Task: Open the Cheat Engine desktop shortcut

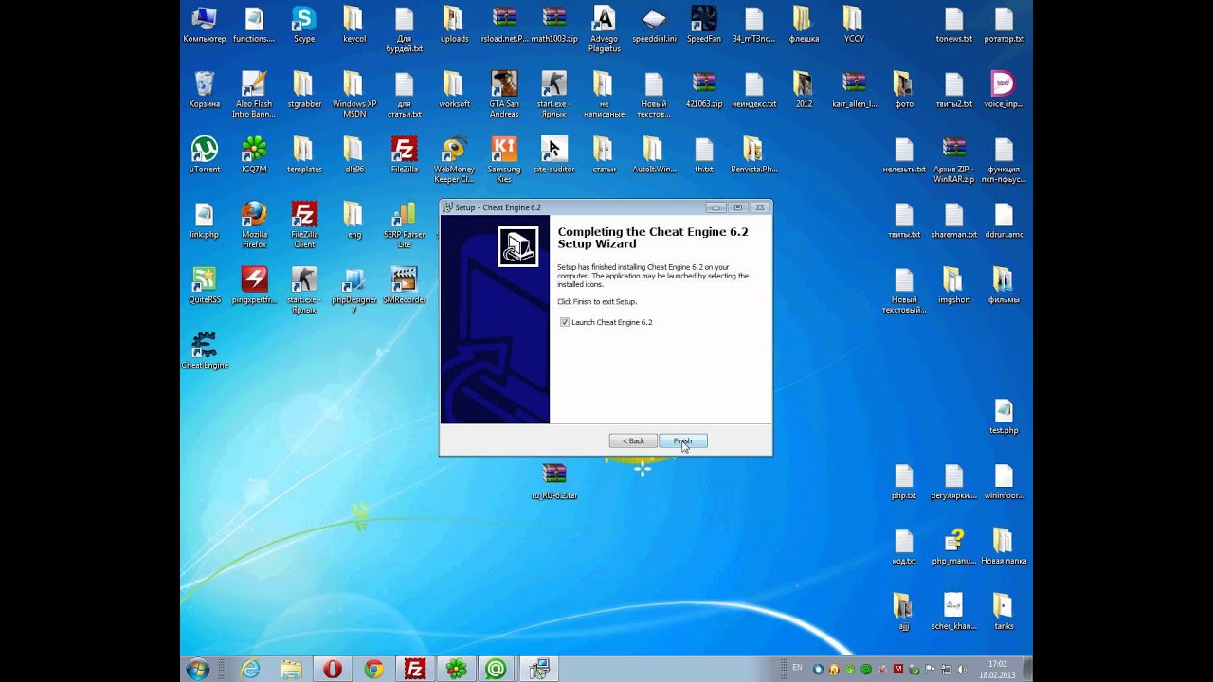Action: pos(205,350)
